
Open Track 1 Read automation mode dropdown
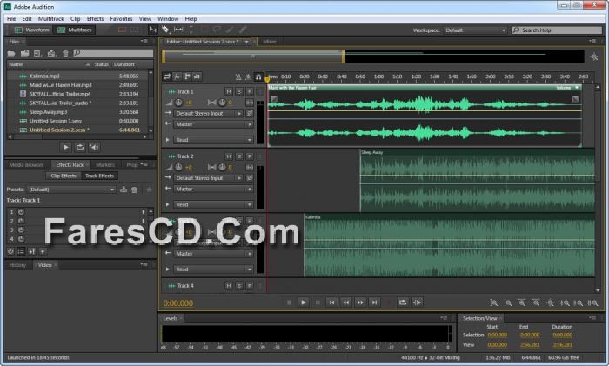point(213,140)
